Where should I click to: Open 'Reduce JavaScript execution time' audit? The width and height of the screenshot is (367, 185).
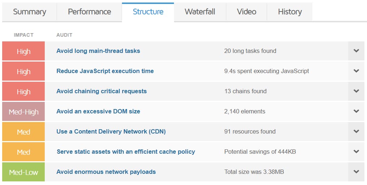(105, 71)
